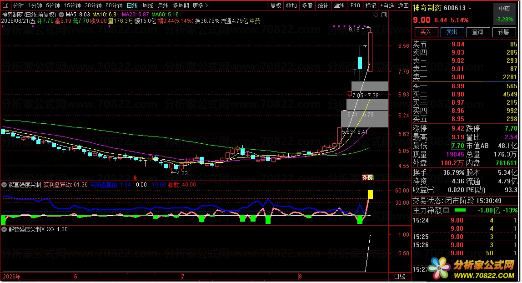Click the 涨停 price 9.42
The width and height of the screenshot is (522, 283).
[458, 128]
